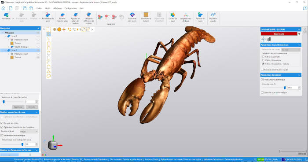Click the orange circle icon in viewport toolbar
This screenshot has width=308, height=162.
point(59,29)
